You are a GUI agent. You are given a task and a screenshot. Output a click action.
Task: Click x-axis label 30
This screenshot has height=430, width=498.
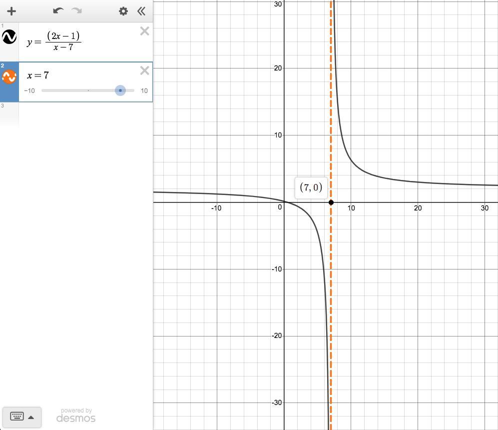point(485,208)
